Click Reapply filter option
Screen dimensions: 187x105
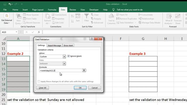(x=96, y=19)
